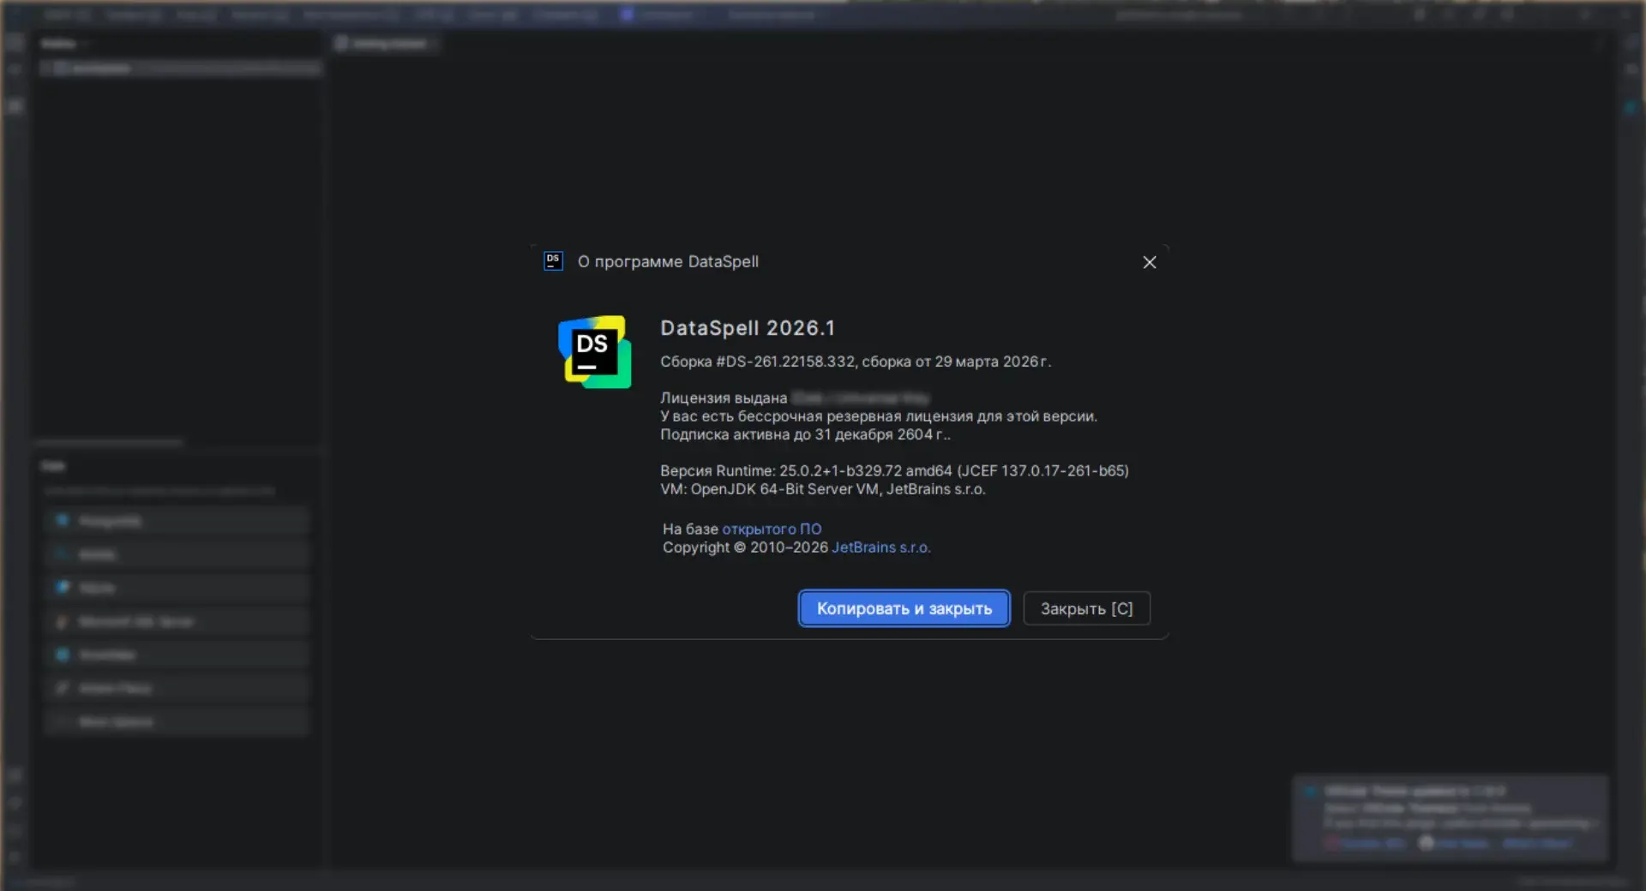Viewport: 1646px width, 891px height.
Task: Click the "Версия Runtime: 25.0.2+1-b329.72" line
Action: [x=894, y=470]
